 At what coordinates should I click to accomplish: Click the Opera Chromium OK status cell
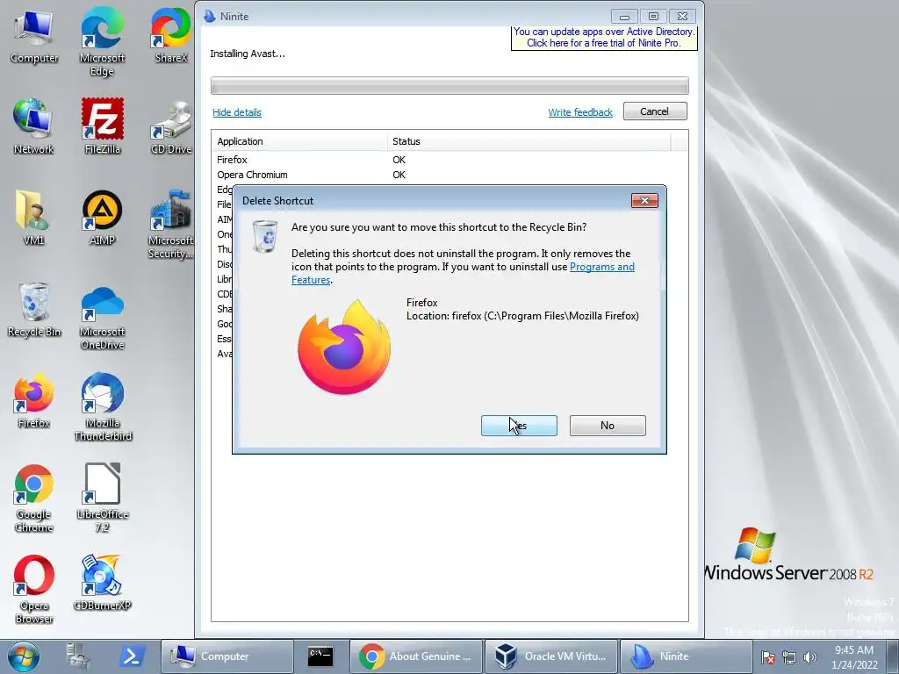coord(399,175)
